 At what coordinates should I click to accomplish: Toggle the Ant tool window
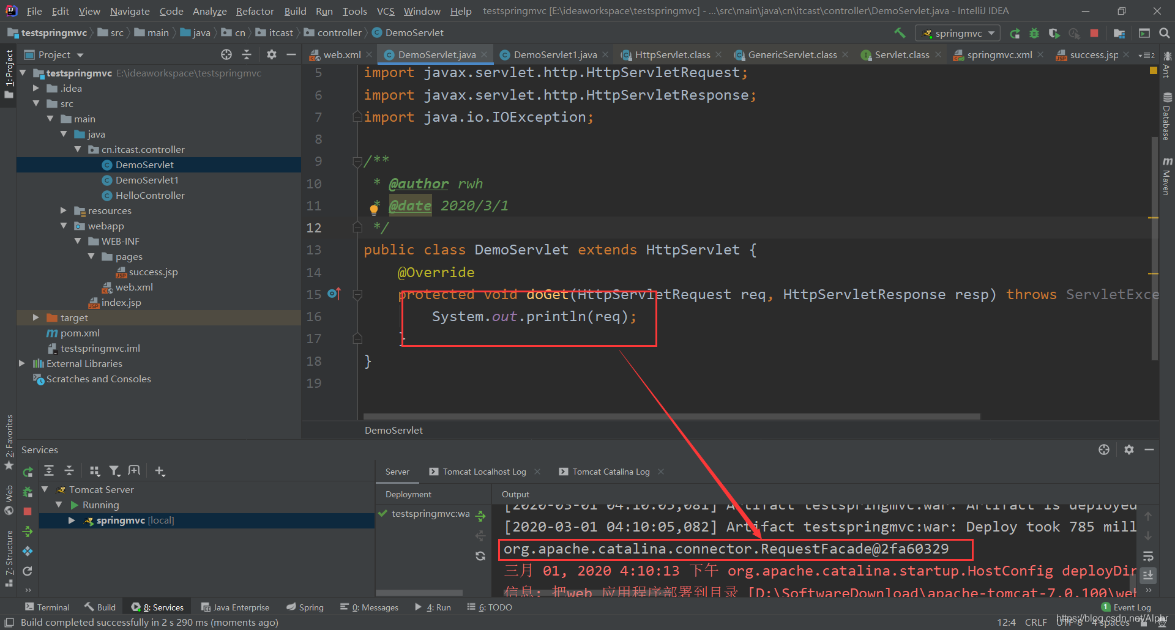tap(1166, 65)
